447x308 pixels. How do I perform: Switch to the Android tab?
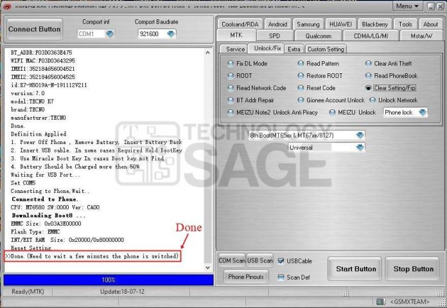point(277,24)
